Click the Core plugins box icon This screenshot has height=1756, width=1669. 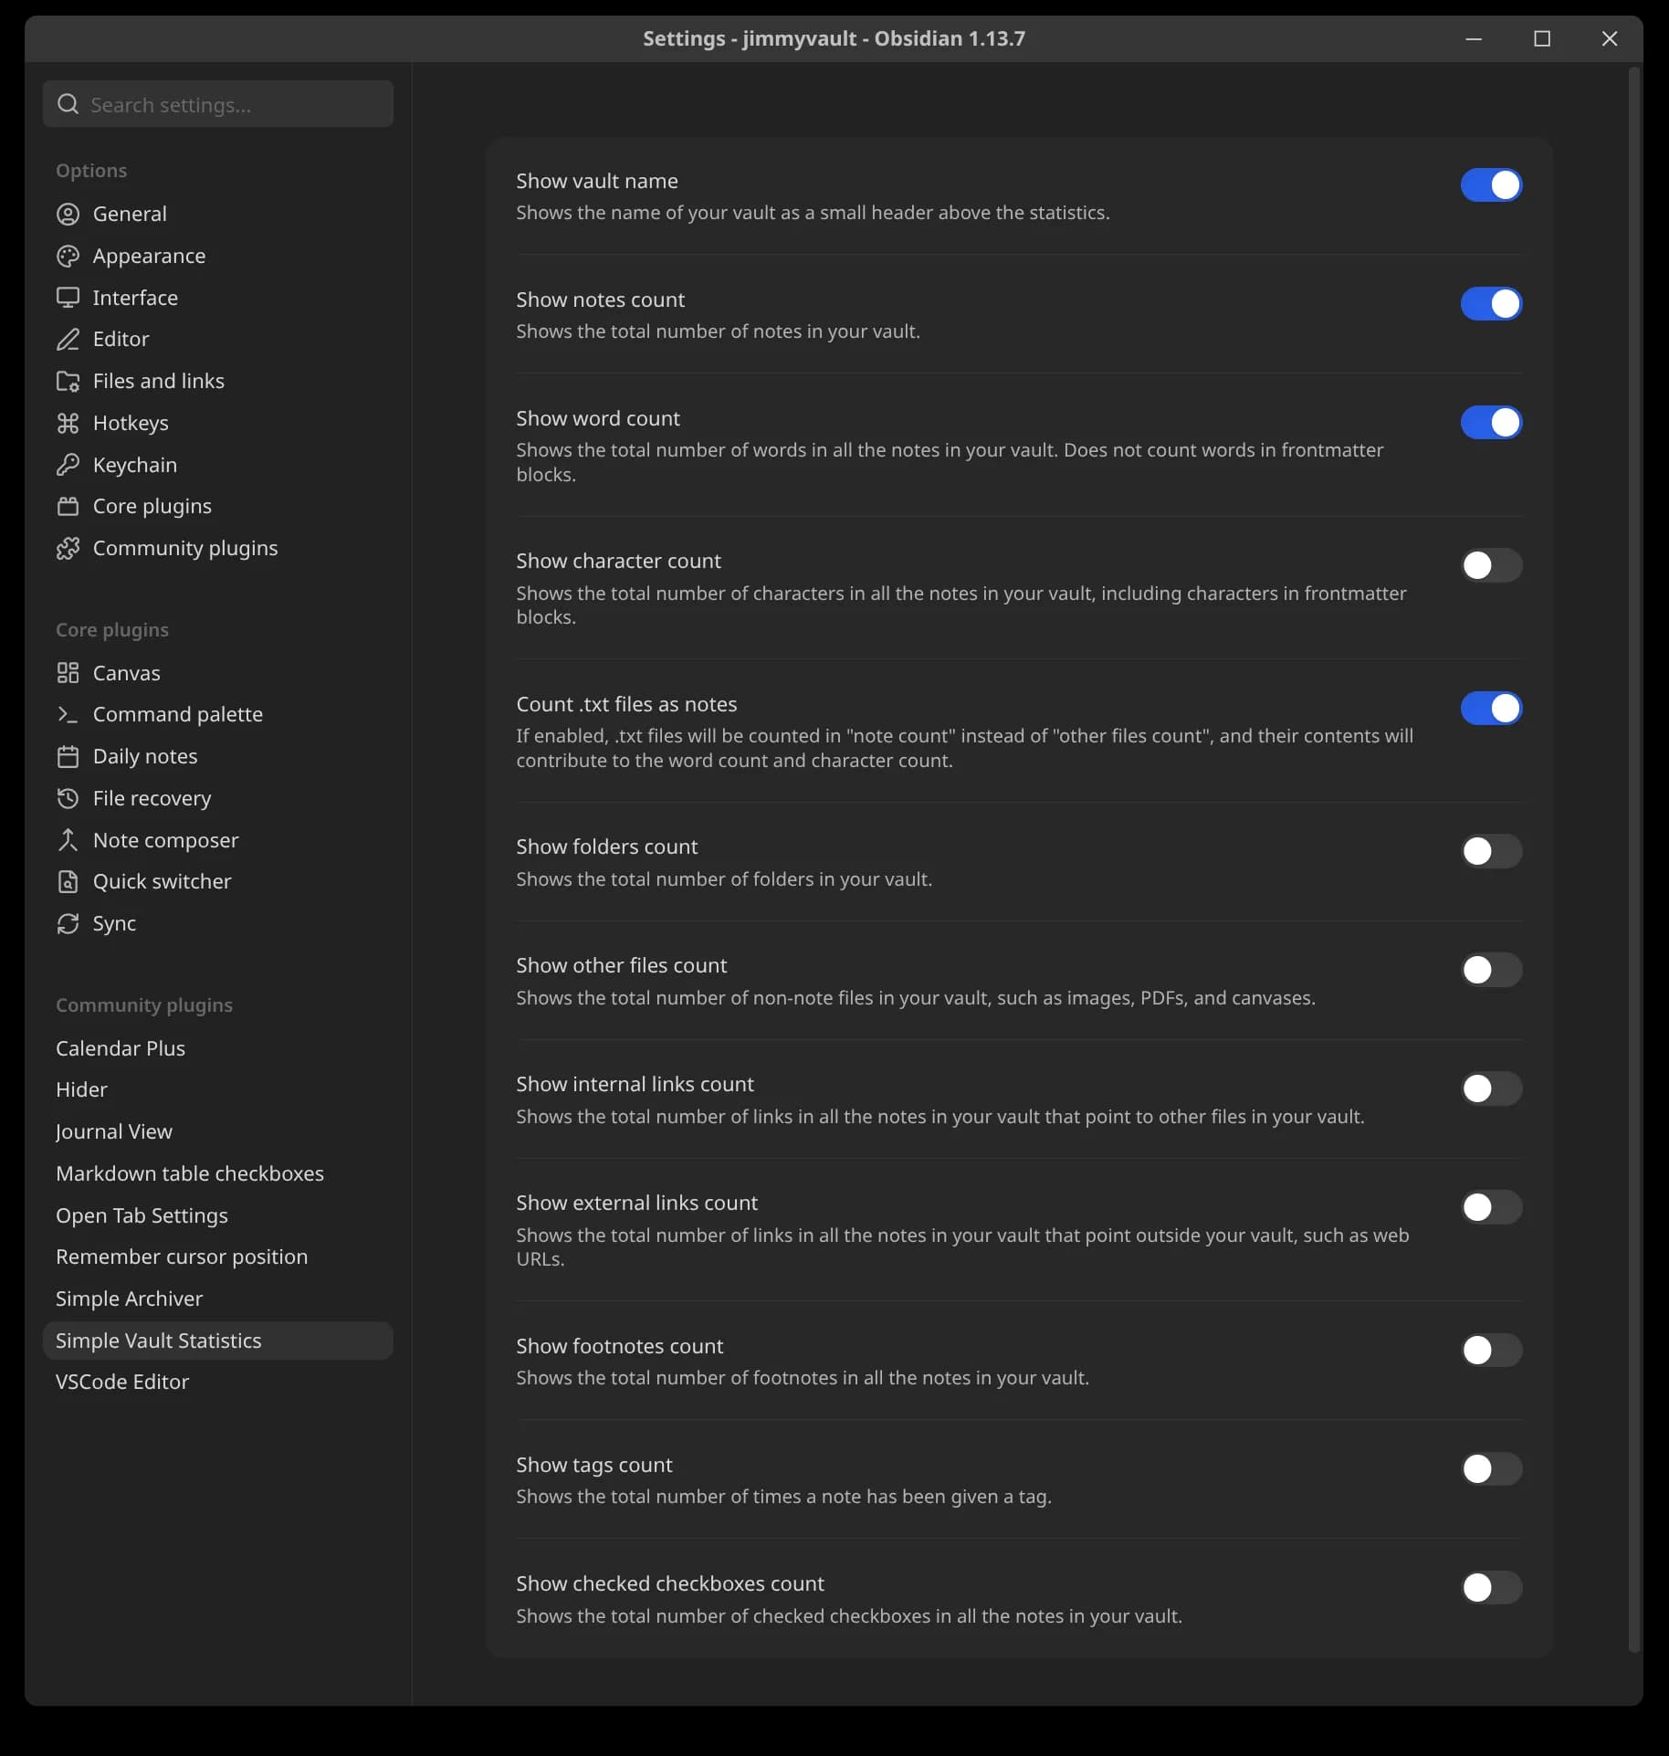(68, 506)
